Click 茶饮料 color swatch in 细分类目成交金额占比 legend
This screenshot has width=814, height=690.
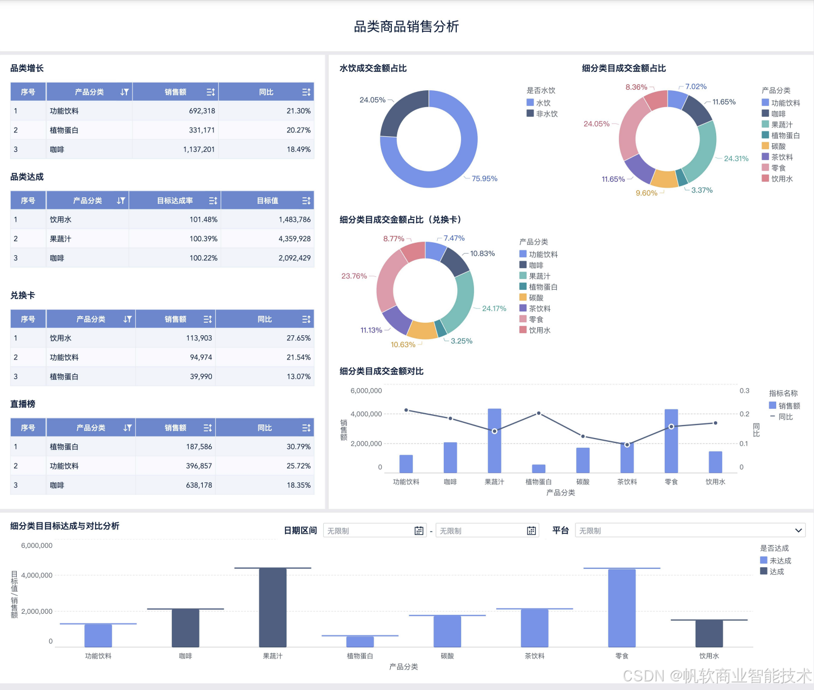coord(765,157)
